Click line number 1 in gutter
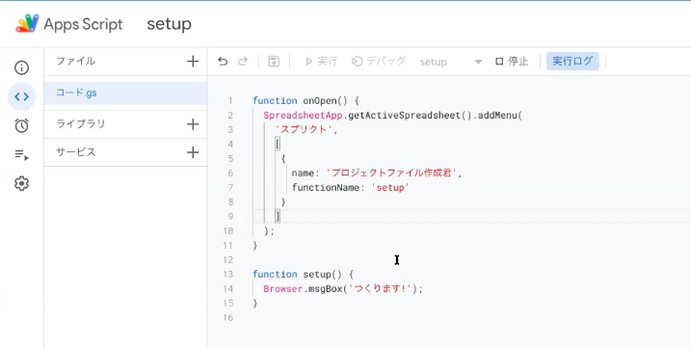691x349 pixels. pyautogui.click(x=230, y=101)
